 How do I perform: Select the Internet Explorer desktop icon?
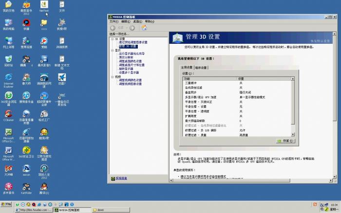(x=8, y=81)
